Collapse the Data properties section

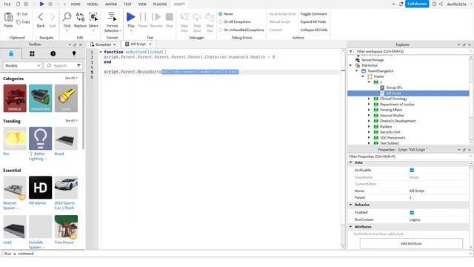pos(350,162)
